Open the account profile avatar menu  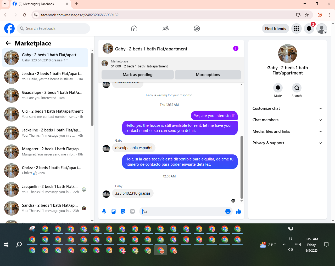pyautogui.click(x=322, y=28)
